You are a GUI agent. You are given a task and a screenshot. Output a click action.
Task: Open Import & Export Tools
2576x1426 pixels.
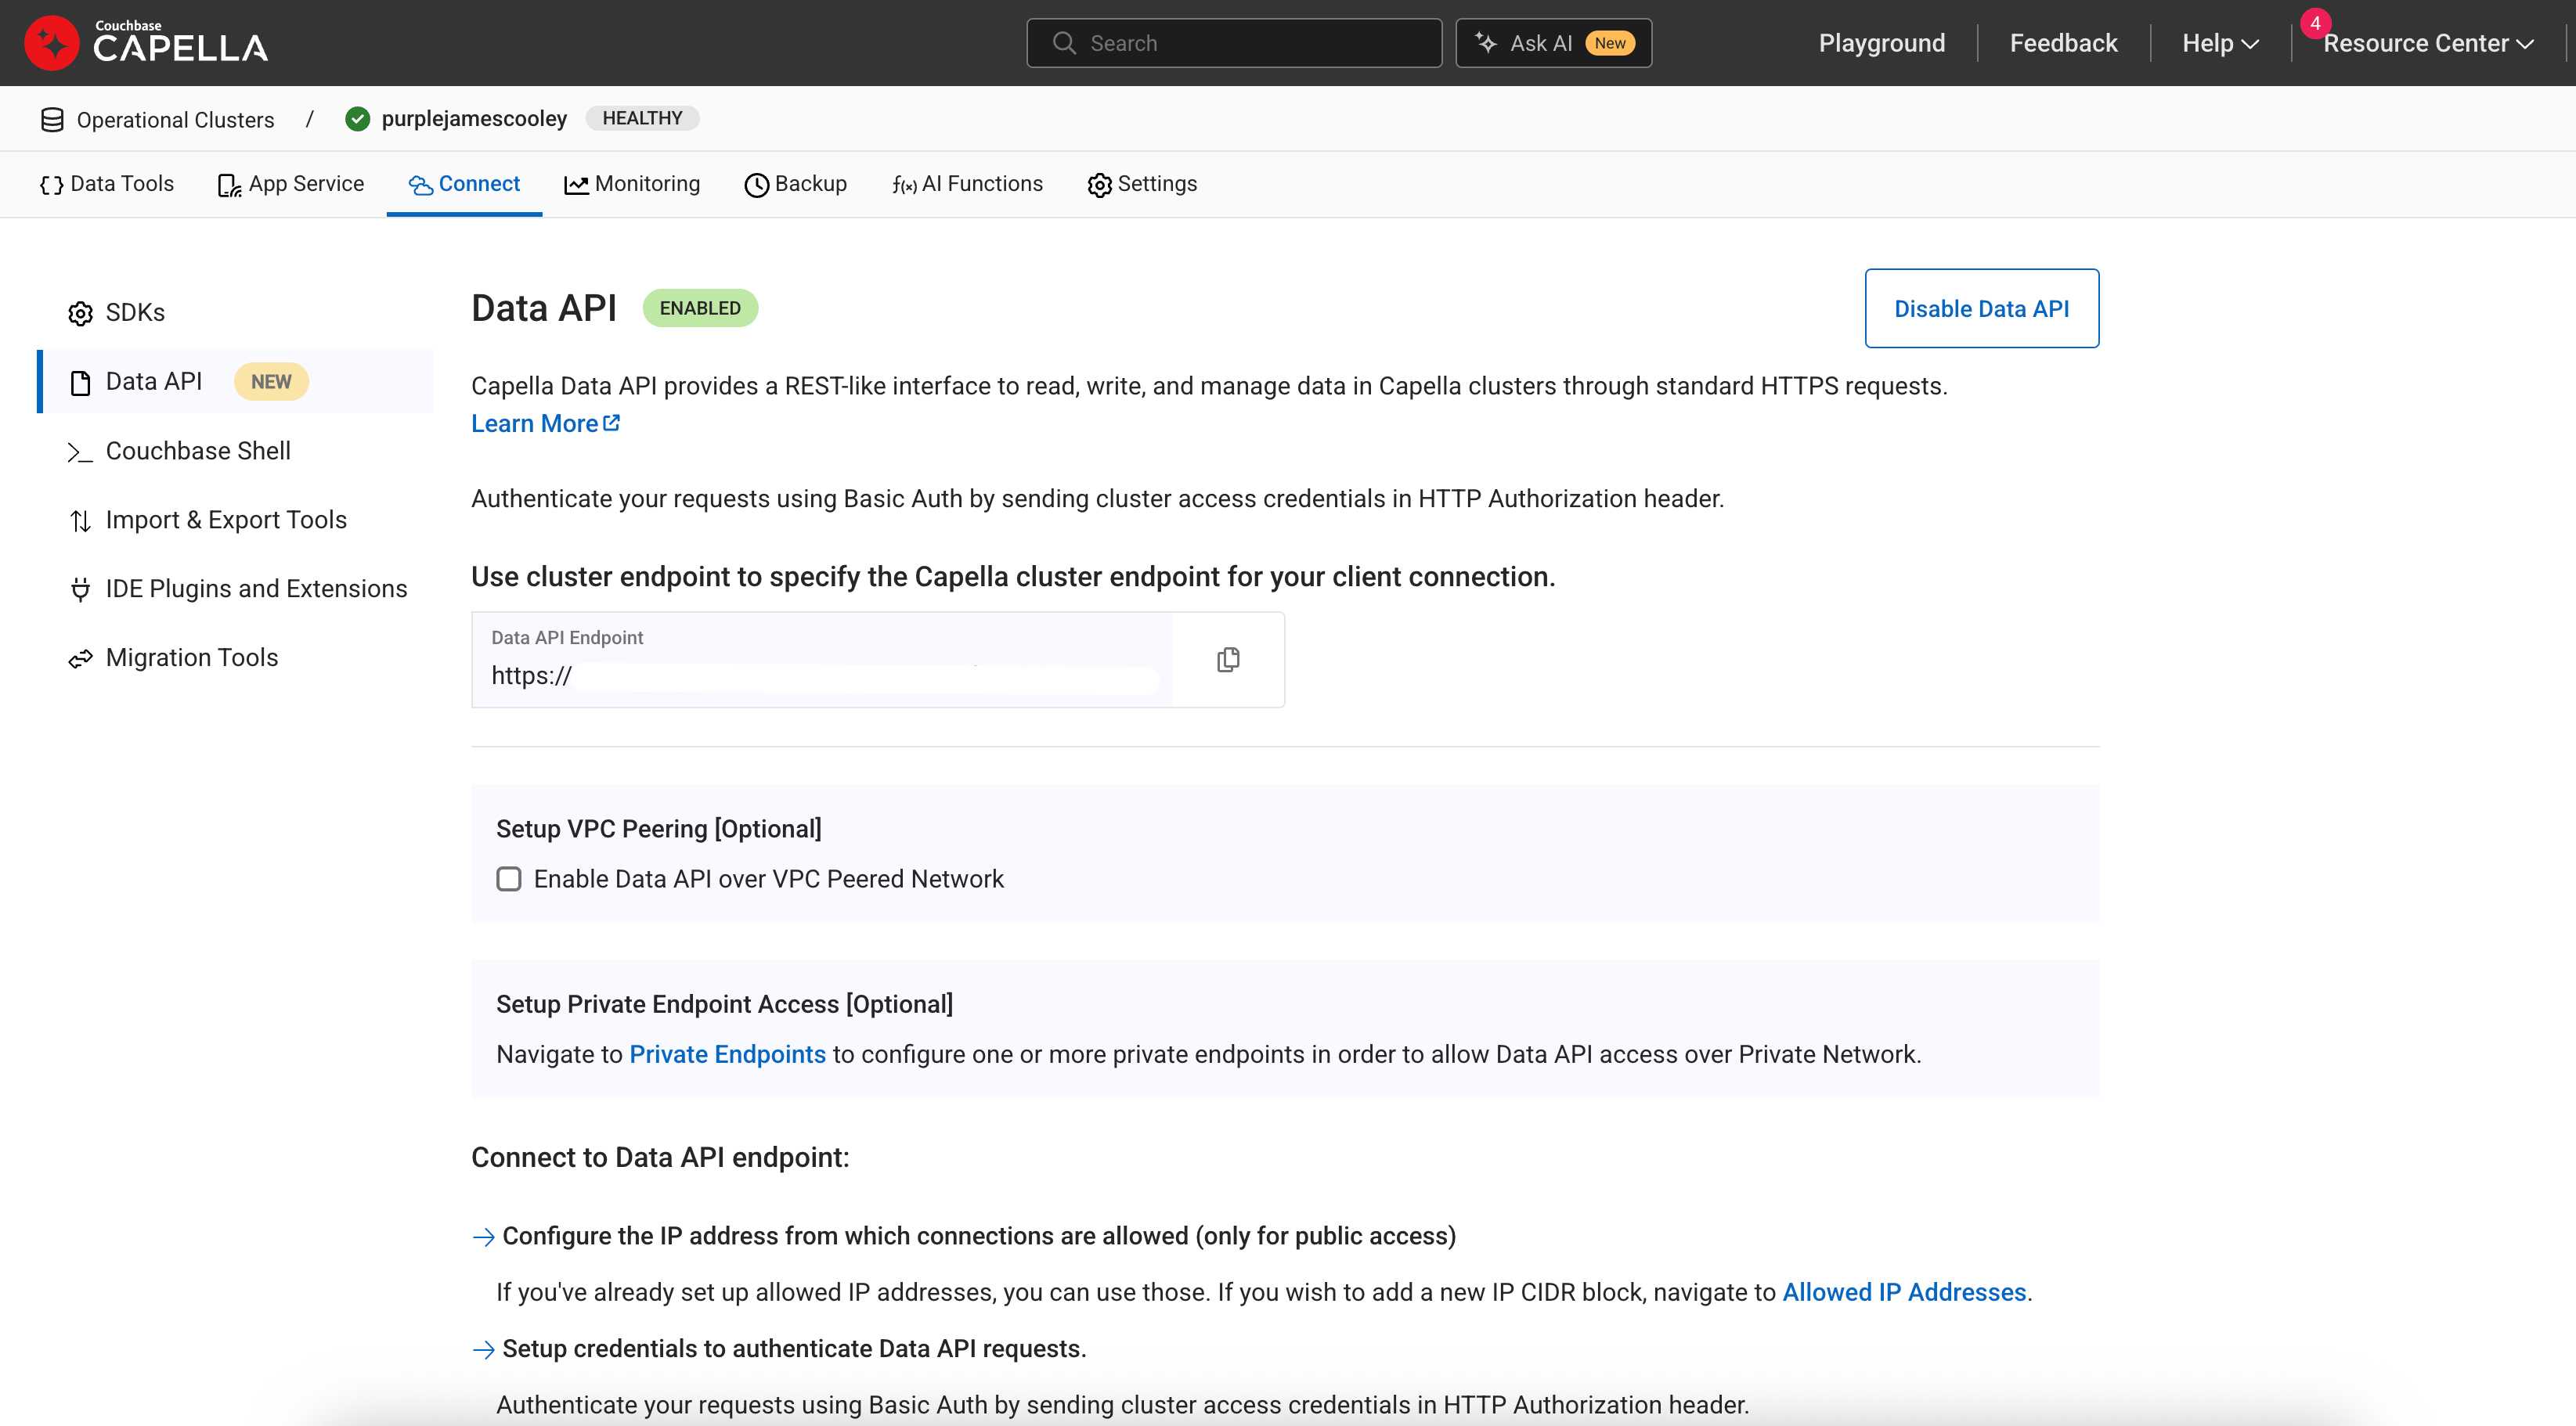pos(226,520)
